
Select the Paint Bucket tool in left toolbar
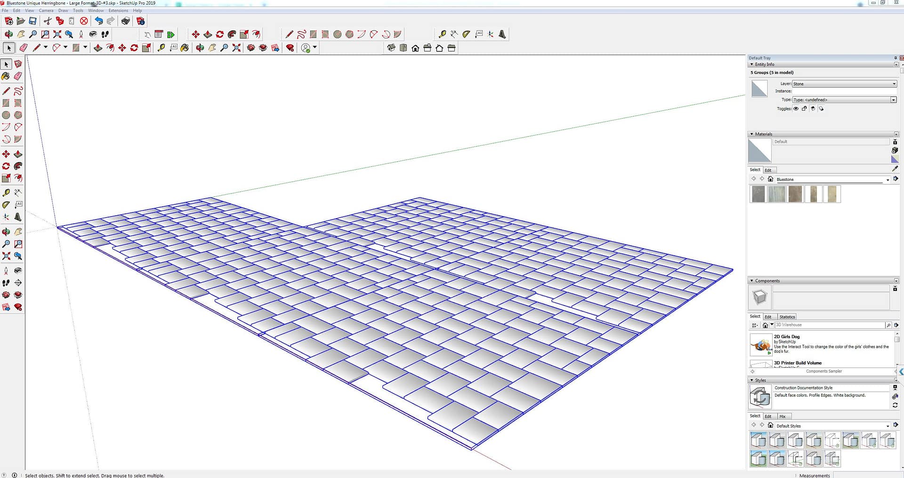tap(6, 76)
